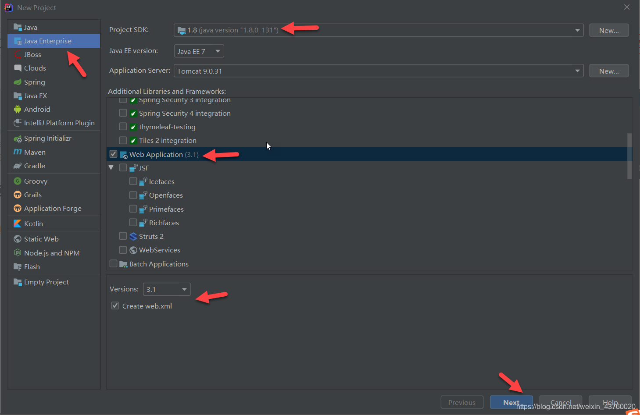Select the Struts 2 row label

151,236
